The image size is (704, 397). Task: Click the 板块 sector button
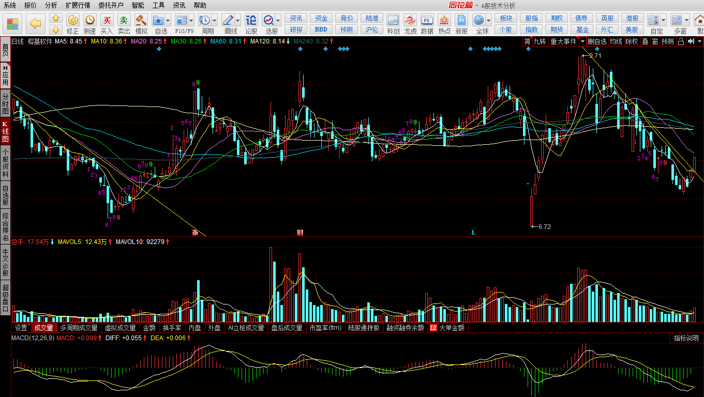pos(506,19)
